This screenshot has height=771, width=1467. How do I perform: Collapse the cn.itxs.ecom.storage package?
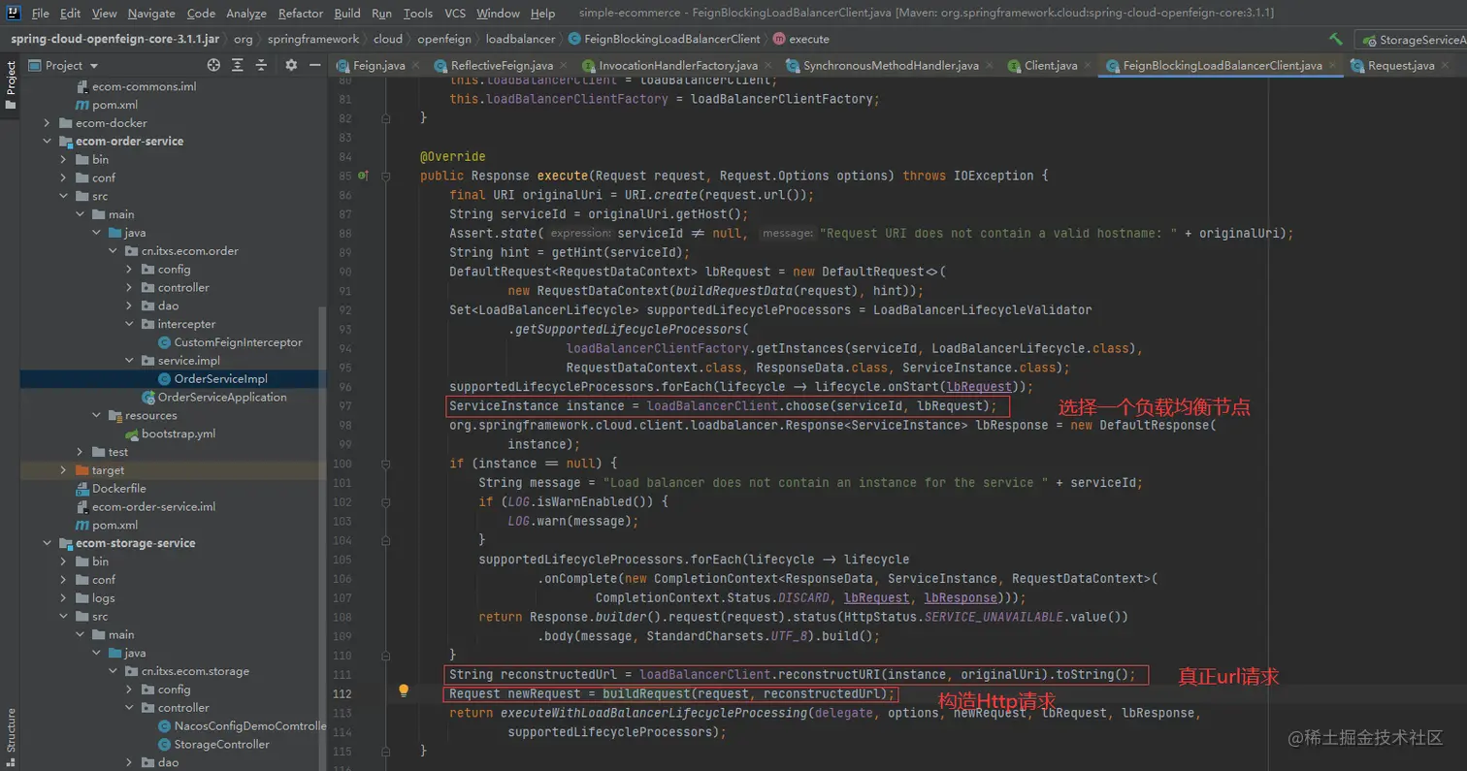pyautogui.click(x=113, y=671)
